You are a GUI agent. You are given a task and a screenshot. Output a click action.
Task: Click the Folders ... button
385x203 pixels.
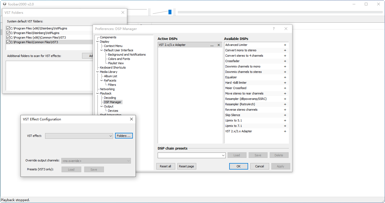[x=124, y=136]
